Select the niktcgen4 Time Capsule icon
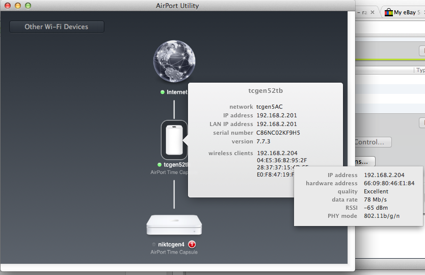 (174, 225)
